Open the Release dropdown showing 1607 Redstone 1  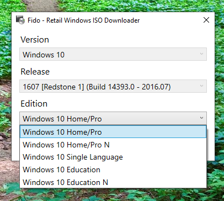[x=113, y=86]
